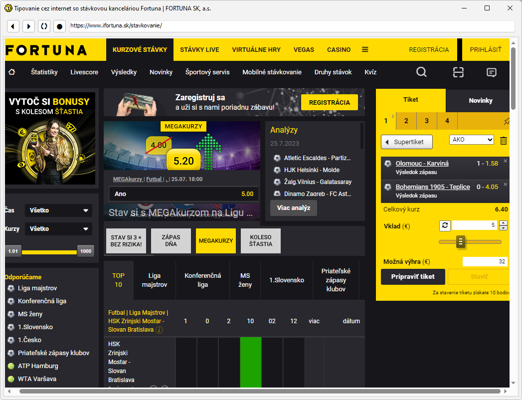This screenshot has height=400, width=522.
Task: Select Konferenčná liga in the Odporúčame sidebar
Action: 42,301
